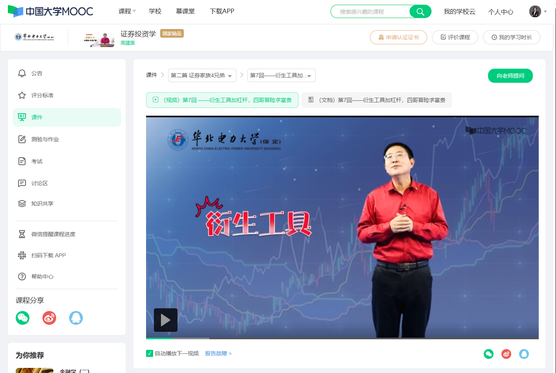Share course via WeChat icon in sidebar

tap(23, 318)
